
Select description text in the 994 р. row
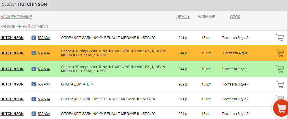[x=109, y=114]
